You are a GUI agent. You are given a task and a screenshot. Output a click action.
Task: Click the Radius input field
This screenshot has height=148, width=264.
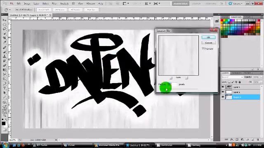click(x=173, y=84)
